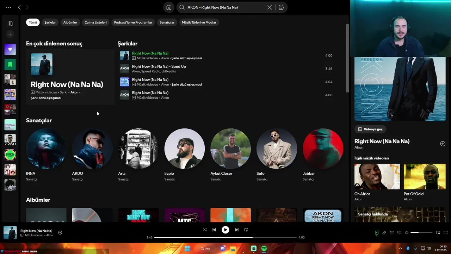The image size is (451, 254).
Task: Select the Şarkılar filter chip
Action: (50, 22)
